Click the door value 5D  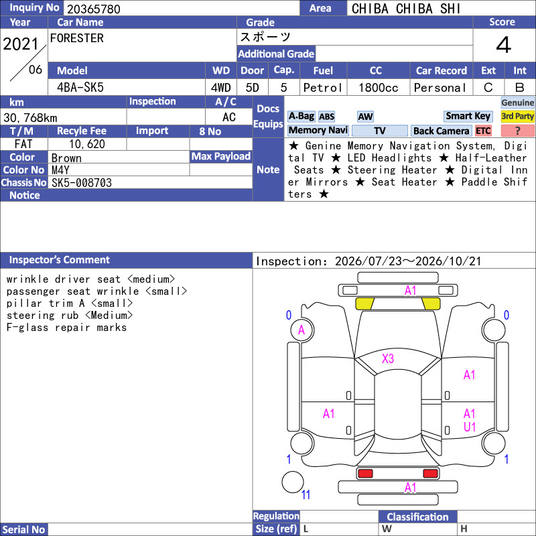[253, 88]
